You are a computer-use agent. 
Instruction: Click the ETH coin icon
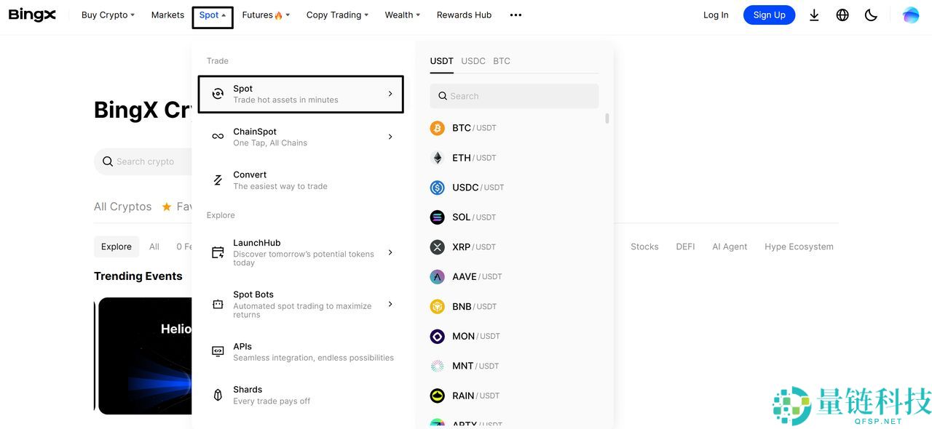point(437,158)
